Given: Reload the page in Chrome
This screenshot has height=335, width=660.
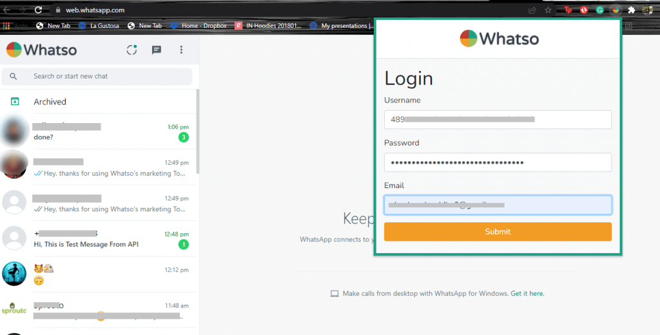Looking at the screenshot, I should coord(38,10).
